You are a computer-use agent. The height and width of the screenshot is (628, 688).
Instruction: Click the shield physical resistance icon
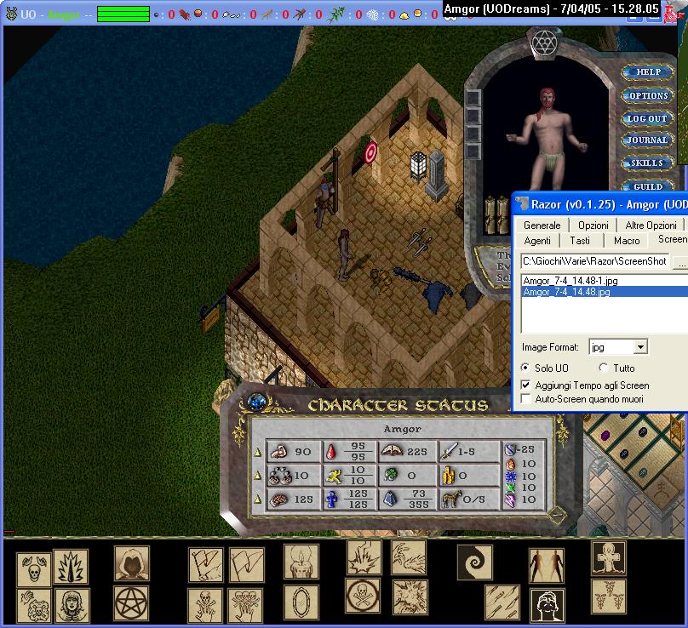(510, 450)
